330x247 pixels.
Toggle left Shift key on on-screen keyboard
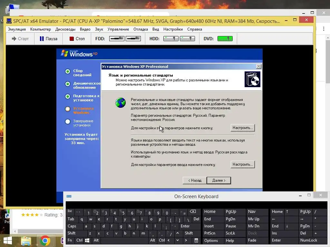(x=76, y=233)
